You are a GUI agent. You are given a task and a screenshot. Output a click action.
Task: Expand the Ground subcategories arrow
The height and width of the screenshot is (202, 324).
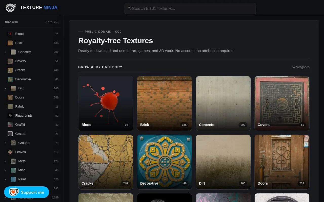point(5,143)
